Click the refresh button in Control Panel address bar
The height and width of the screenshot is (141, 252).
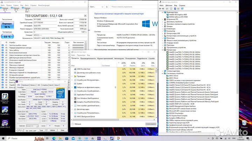[x=107, y=7]
